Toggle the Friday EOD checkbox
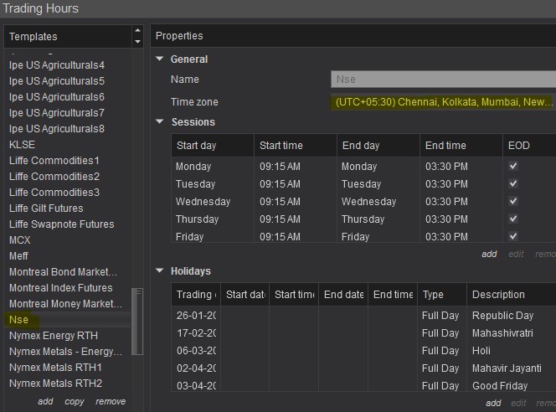Screen dimensions: 556x412 point(513,237)
